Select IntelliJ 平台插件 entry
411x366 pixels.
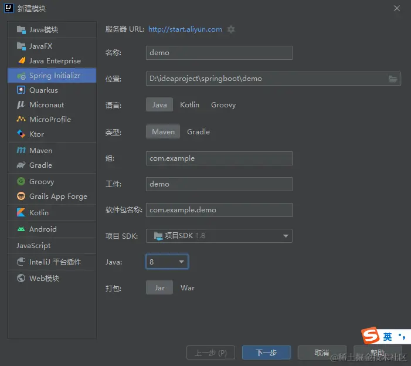click(x=52, y=262)
